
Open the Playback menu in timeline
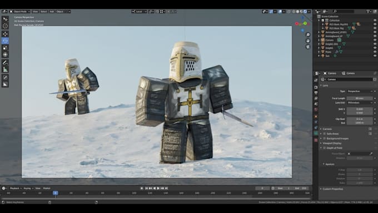click(x=16, y=188)
